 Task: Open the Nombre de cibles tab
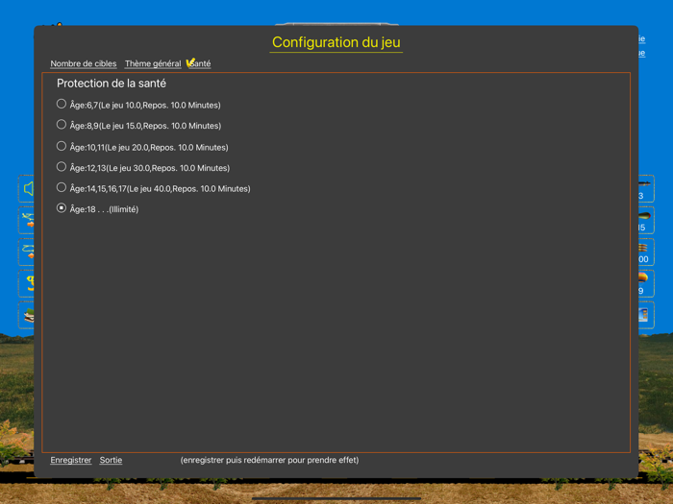(x=84, y=63)
